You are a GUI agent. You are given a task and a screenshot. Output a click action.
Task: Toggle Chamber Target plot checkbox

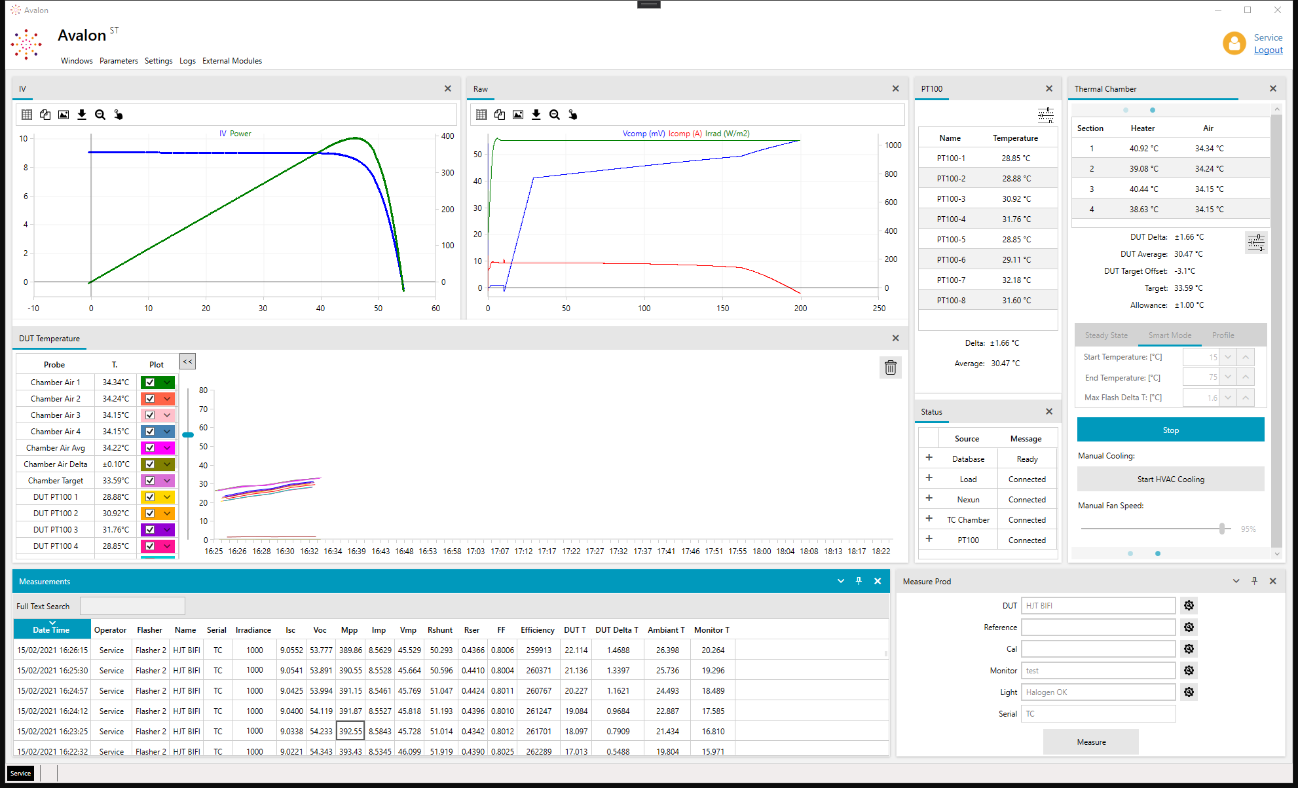150,481
